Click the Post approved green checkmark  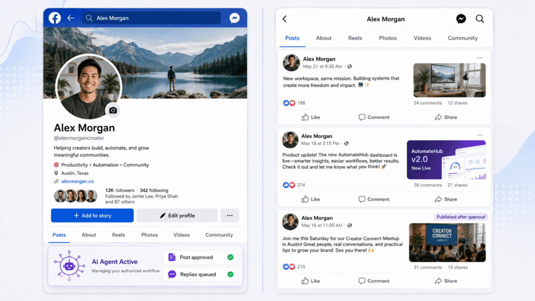[x=230, y=257]
